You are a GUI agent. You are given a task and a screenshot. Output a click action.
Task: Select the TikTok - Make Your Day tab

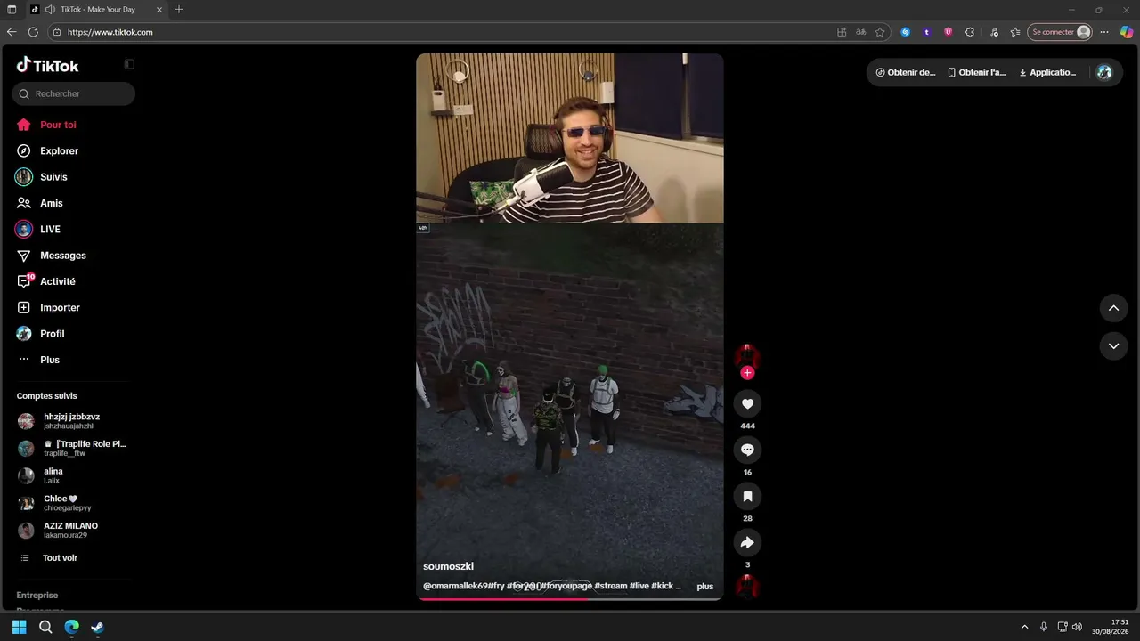pos(96,9)
